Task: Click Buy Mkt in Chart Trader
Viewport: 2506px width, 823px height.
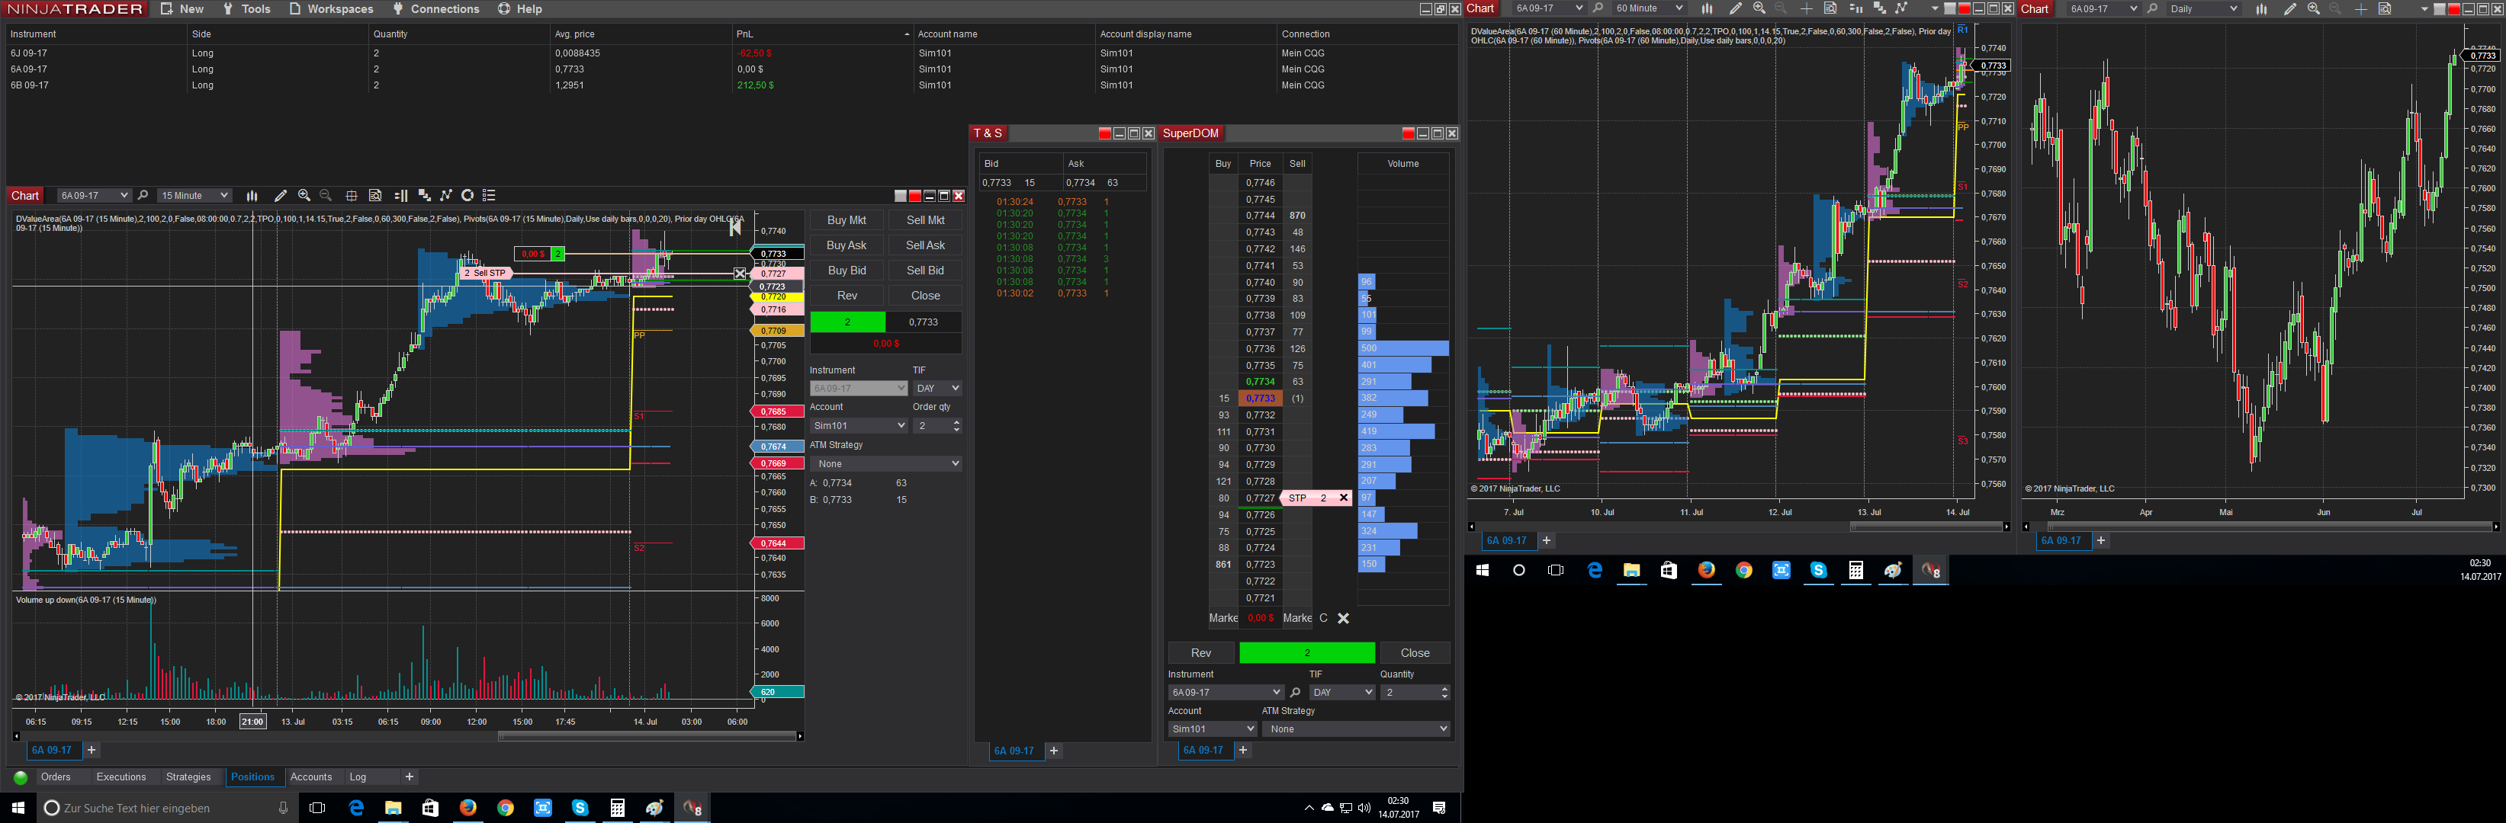Action: click(x=847, y=220)
